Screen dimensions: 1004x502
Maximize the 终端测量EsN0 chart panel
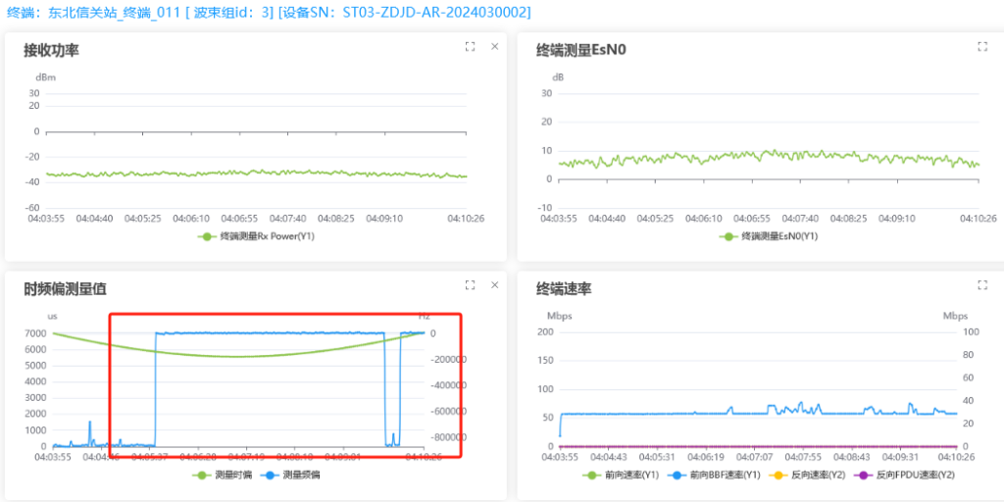click(982, 46)
